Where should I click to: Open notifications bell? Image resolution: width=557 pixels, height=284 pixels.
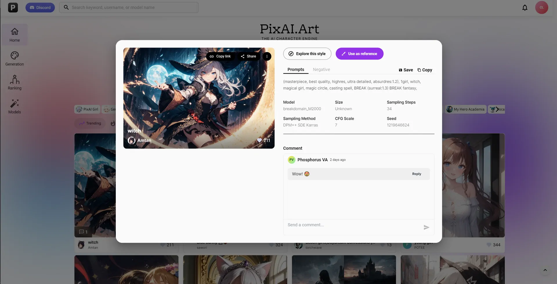(525, 8)
